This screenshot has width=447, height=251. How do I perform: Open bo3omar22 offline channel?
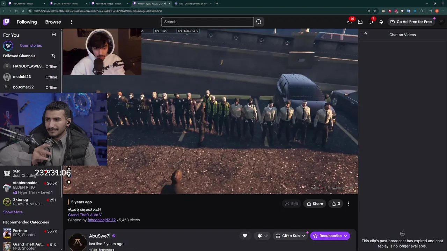click(31, 87)
